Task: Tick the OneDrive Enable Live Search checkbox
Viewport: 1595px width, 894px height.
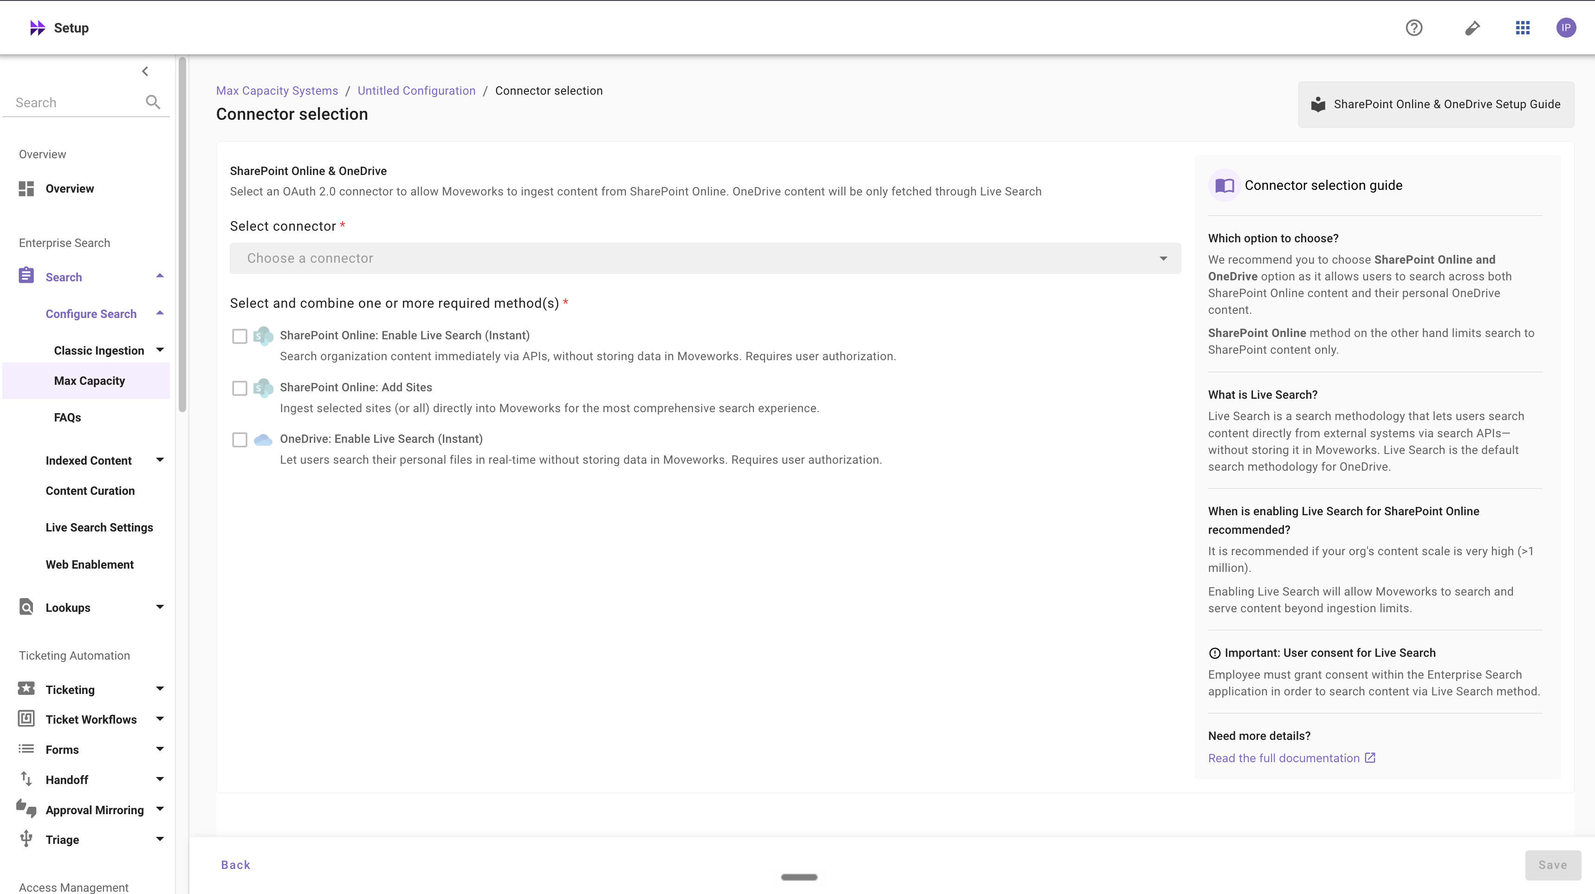Action: 240,440
